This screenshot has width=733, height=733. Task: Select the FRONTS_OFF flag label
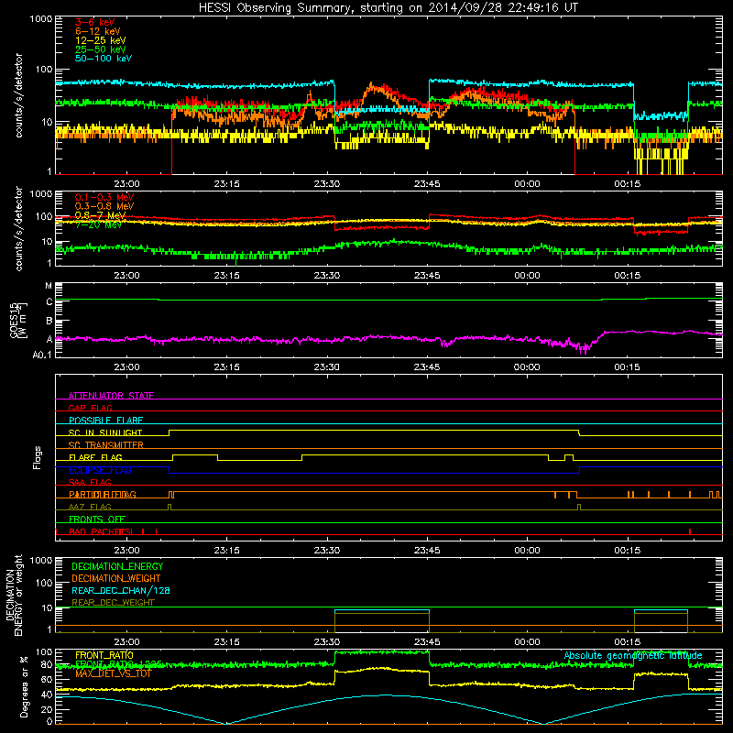(97, 519)
